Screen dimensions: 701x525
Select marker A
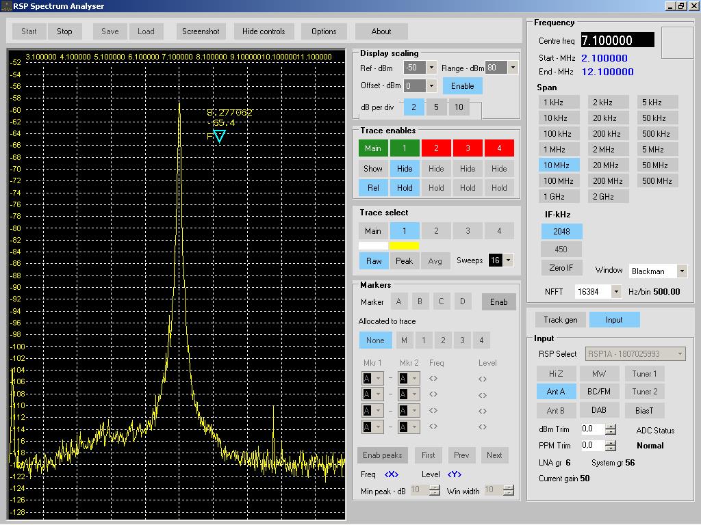click(399, 301)
